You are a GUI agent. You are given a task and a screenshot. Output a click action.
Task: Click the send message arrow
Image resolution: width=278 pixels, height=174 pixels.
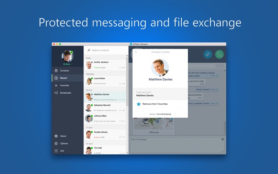point(222,151)
